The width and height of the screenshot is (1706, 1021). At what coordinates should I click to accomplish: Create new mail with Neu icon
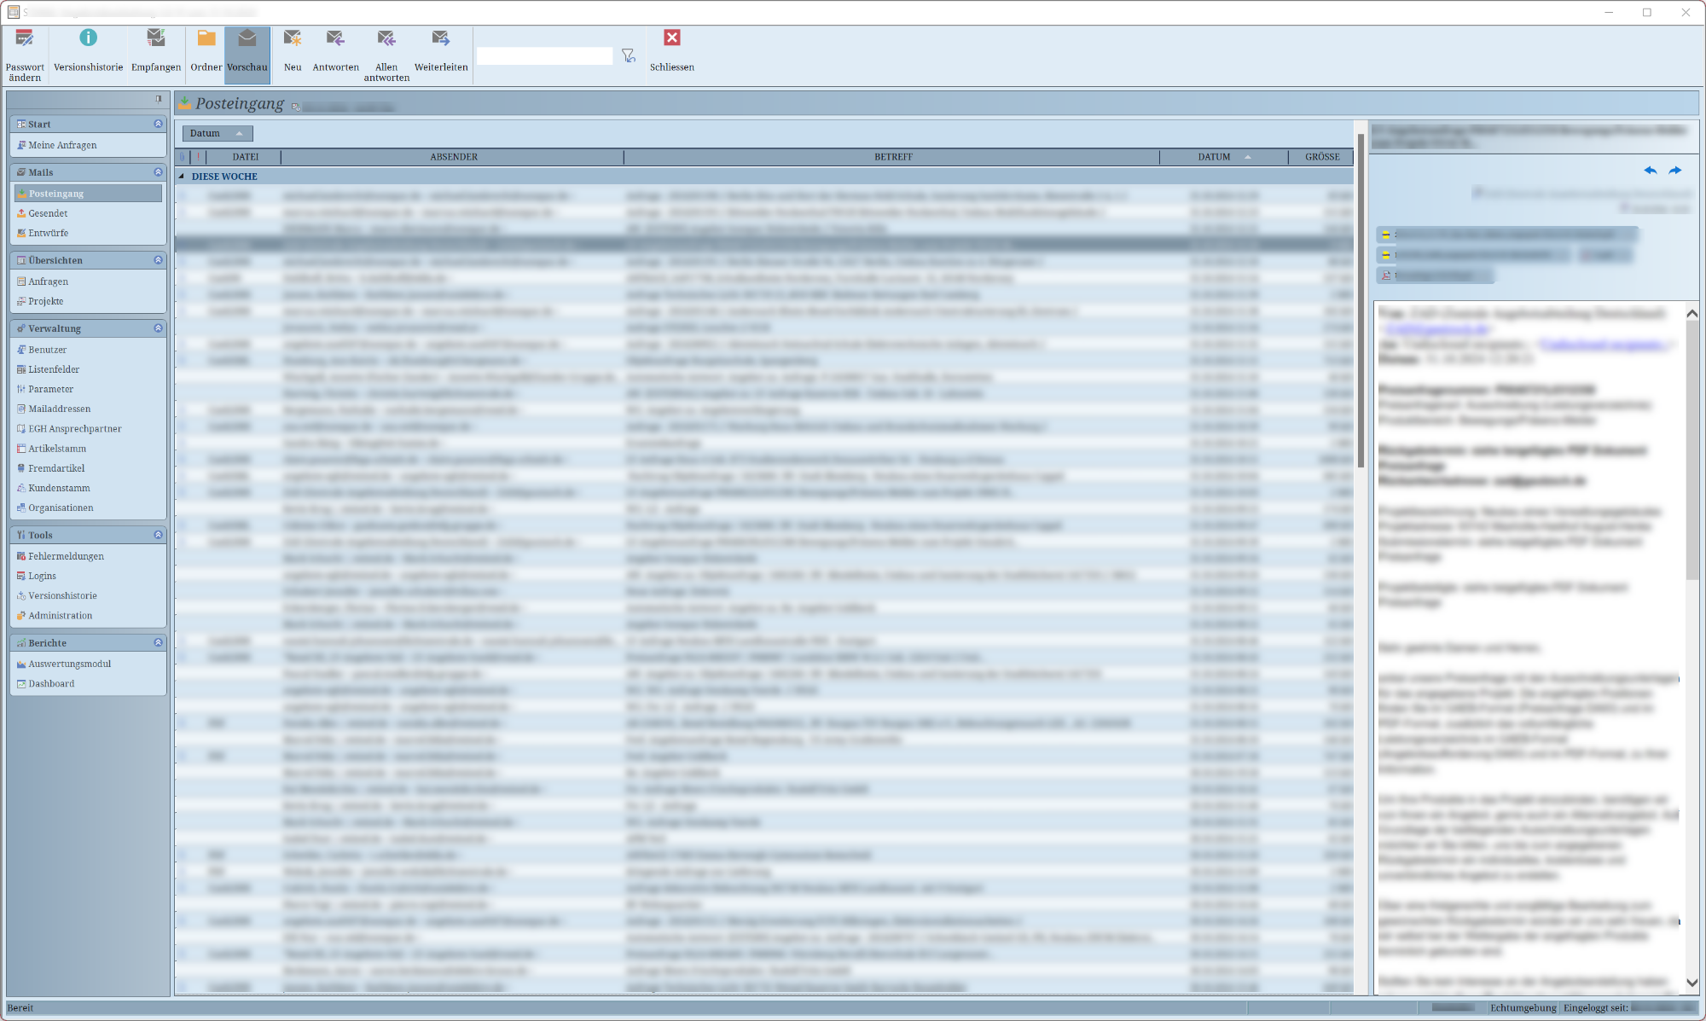click(x=293, y=39)
